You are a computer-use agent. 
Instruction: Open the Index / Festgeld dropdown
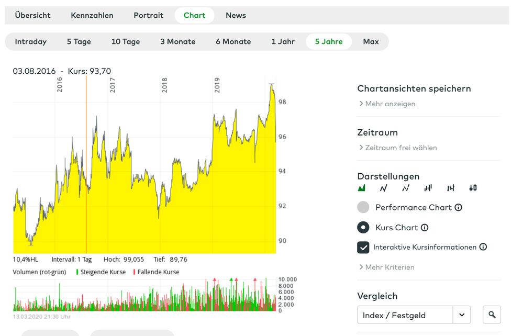coord(461,315)
